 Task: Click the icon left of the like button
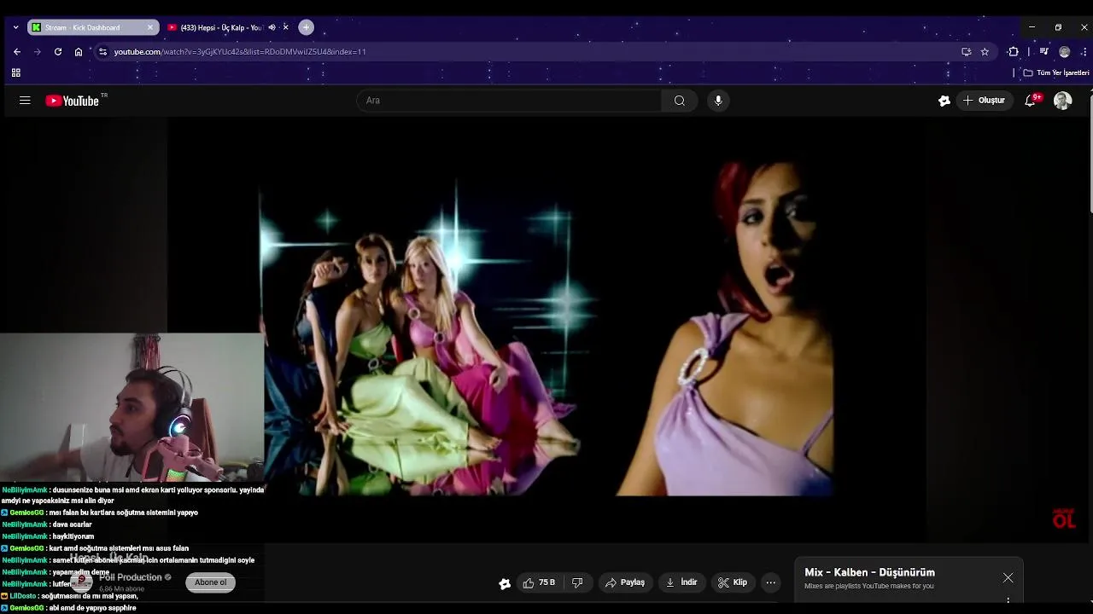click(x=505, y=583)
